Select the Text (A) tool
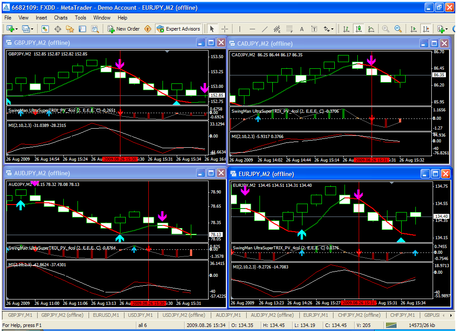The width and height of the screenshot is (457, 331). coord(302,29)
